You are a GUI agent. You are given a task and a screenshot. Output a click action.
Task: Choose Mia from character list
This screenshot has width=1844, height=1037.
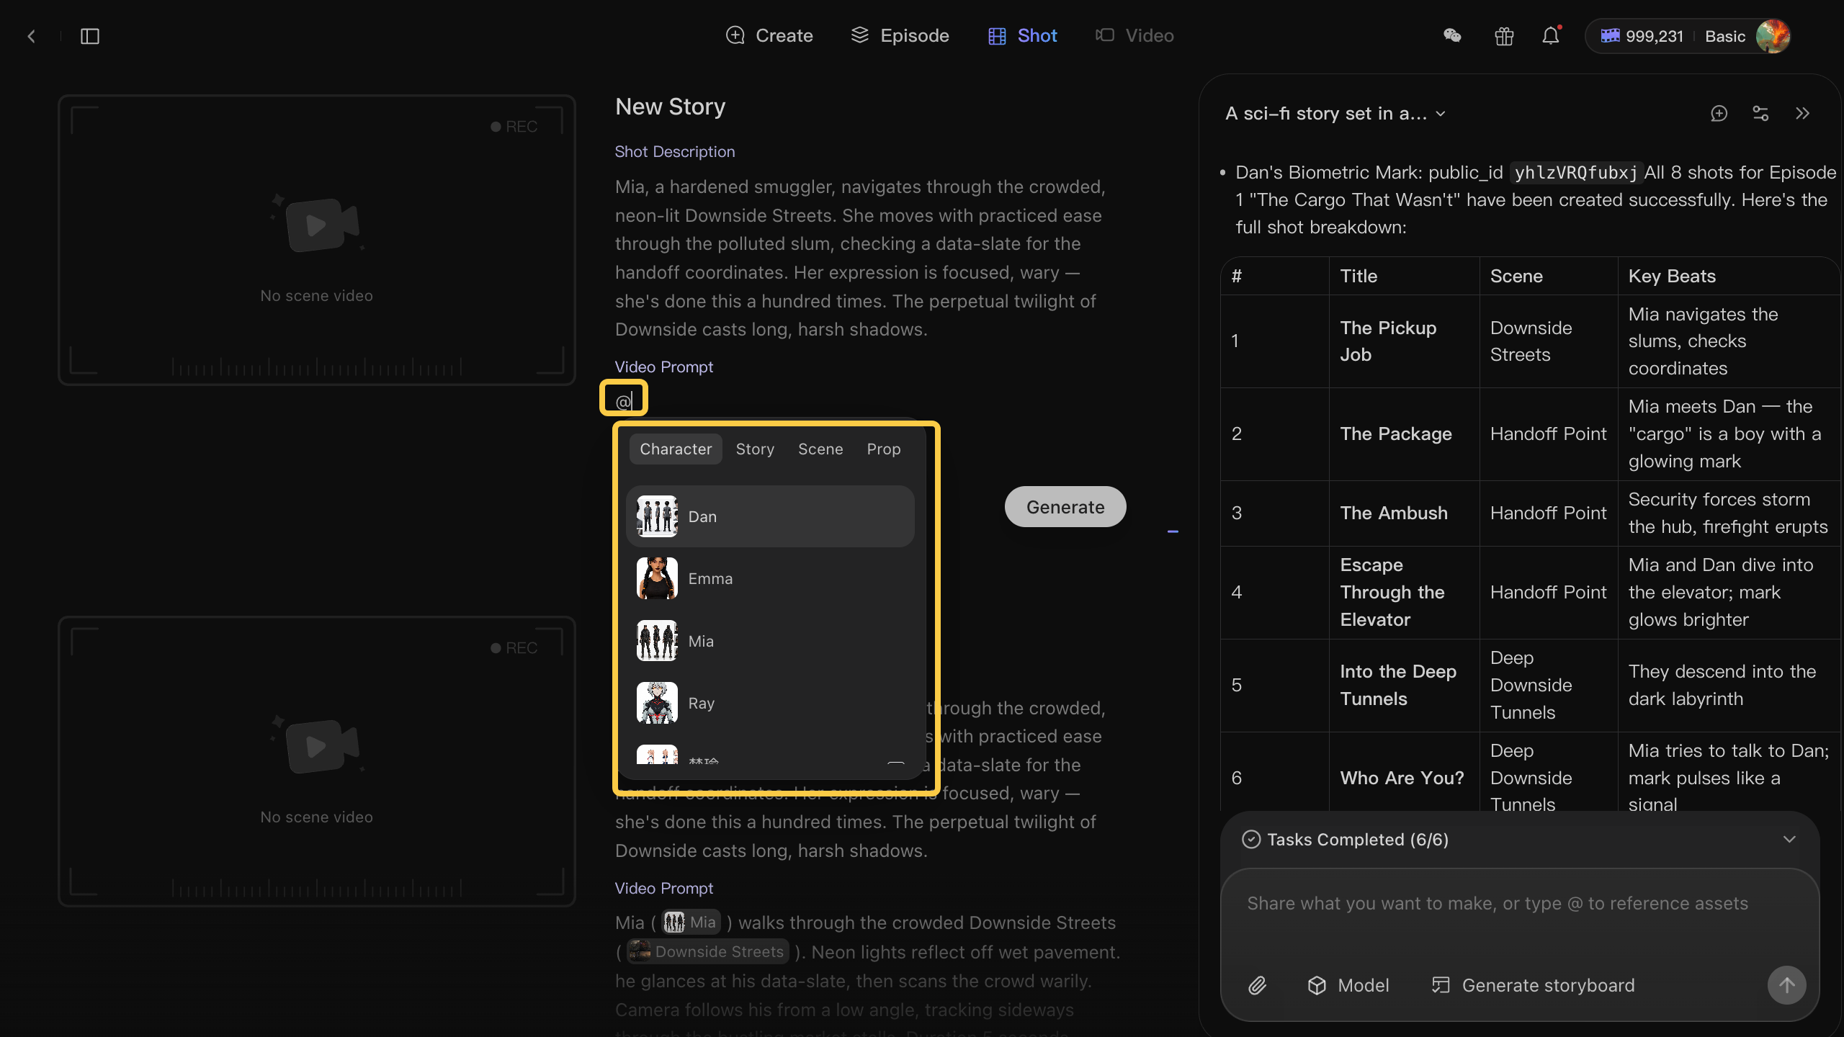[770, 641]
